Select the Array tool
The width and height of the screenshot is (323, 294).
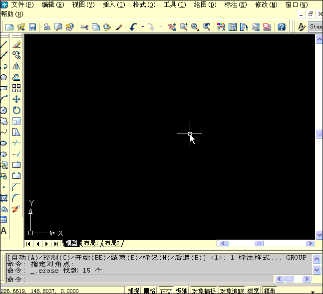pos(16,88)
